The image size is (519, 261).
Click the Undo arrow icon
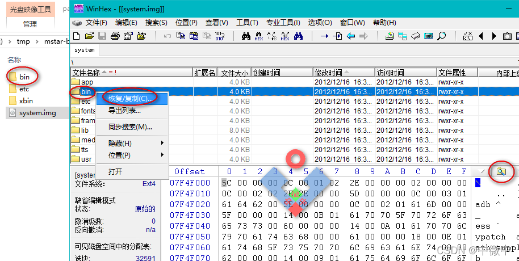click(x=168, y=36)
